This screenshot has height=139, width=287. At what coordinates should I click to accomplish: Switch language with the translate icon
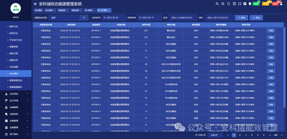pos(245,4)
